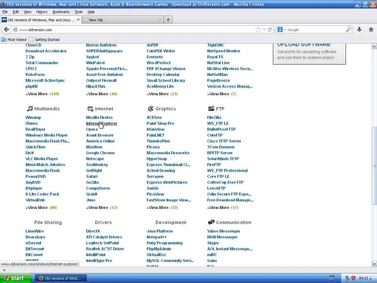Expand View More (40) under antivirus list
Screen dimensions: 377x283
click(102, 94)
